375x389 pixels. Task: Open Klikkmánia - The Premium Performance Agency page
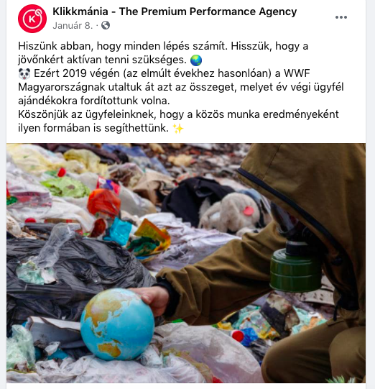[175, 12]
